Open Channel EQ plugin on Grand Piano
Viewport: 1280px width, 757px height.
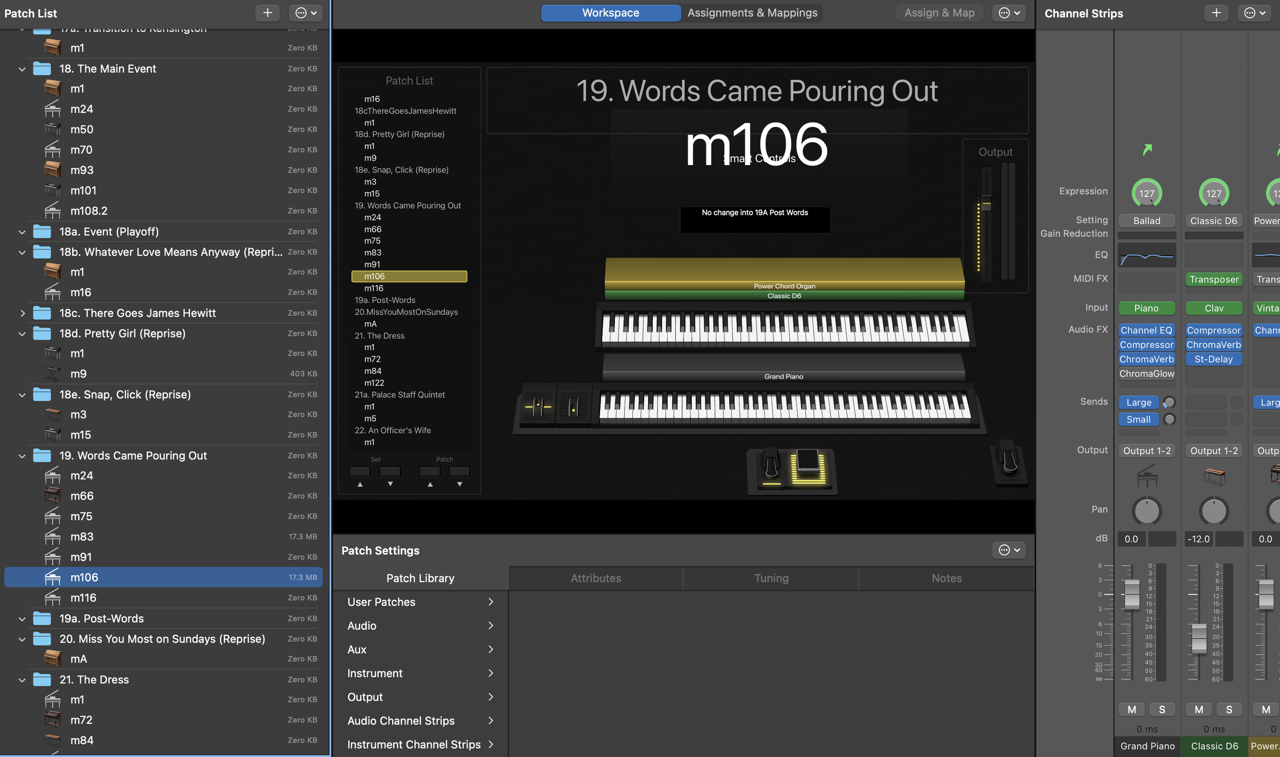click(x=1146, y=330)
